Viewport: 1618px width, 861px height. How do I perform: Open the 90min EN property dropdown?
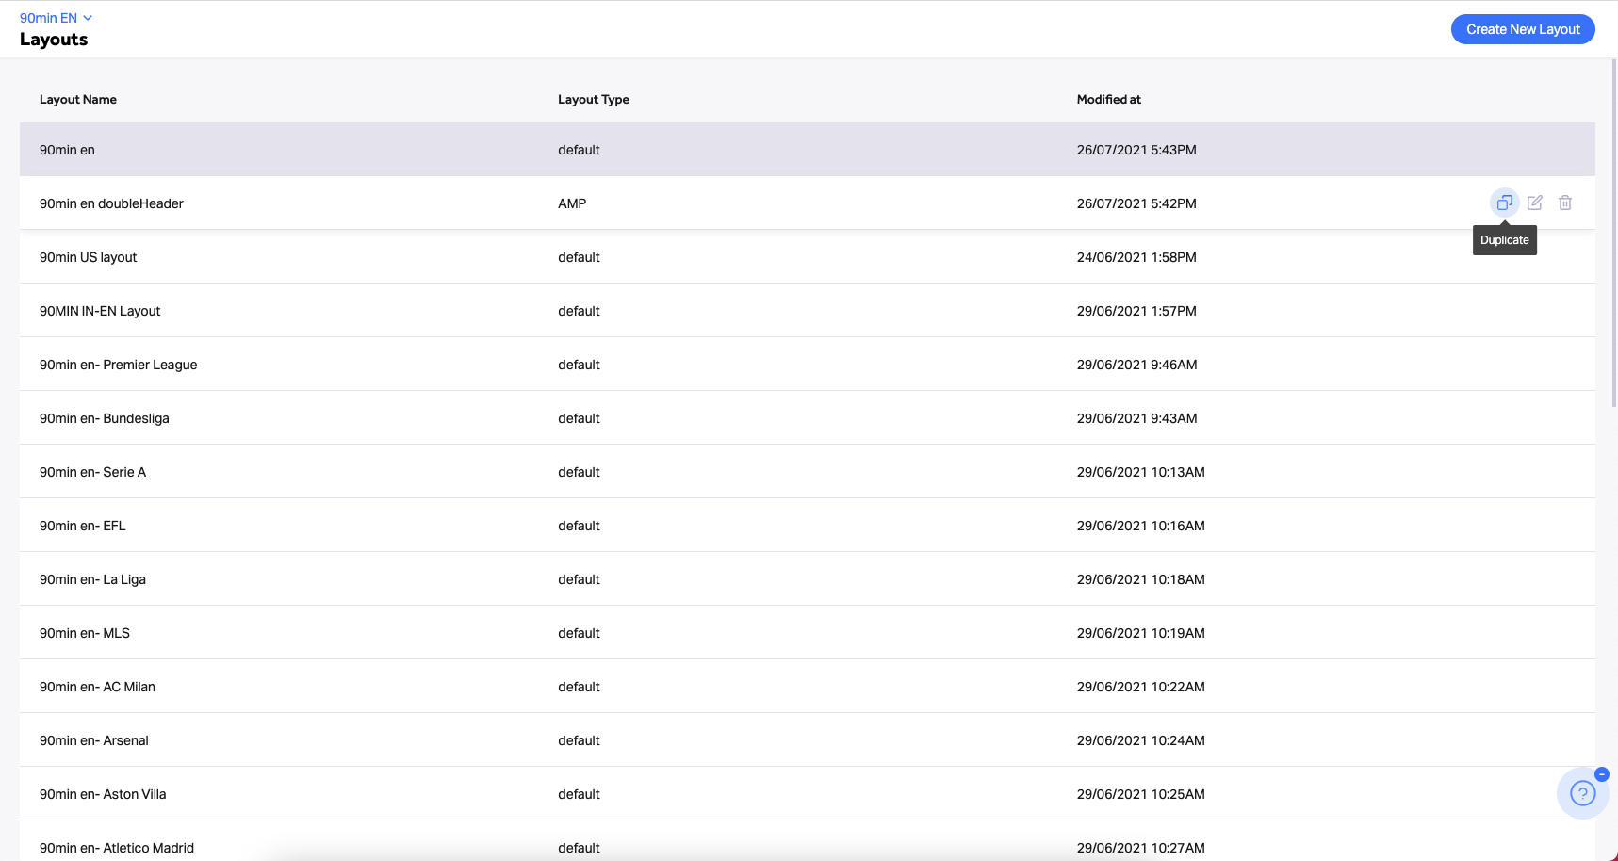pyautogui.click(x=57, y=18)
